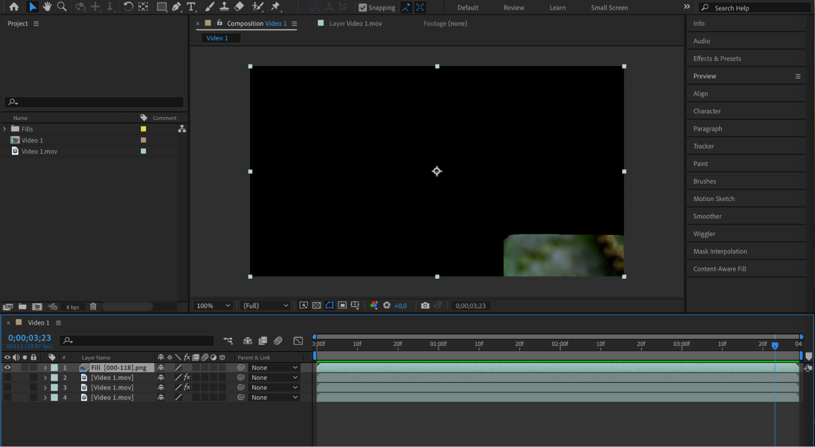Open the 100% magnification dropdown
This screenshot has width=815, height=447.
coord(213,305)
